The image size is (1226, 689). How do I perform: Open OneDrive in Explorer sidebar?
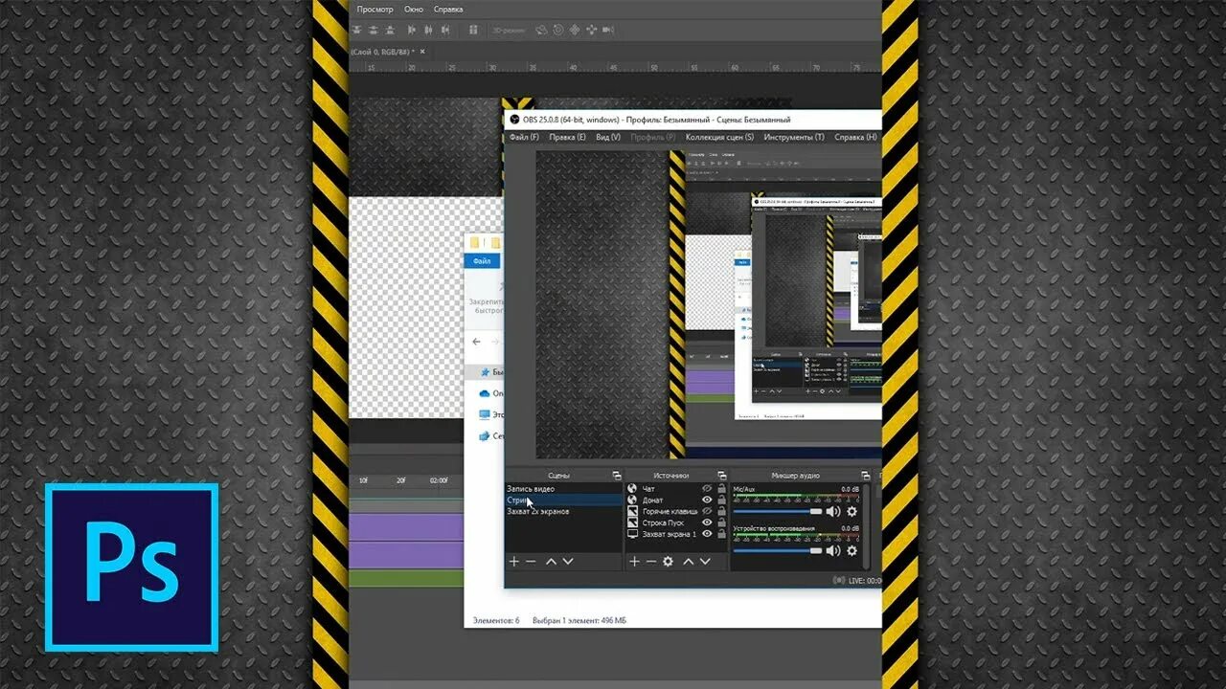490,393
